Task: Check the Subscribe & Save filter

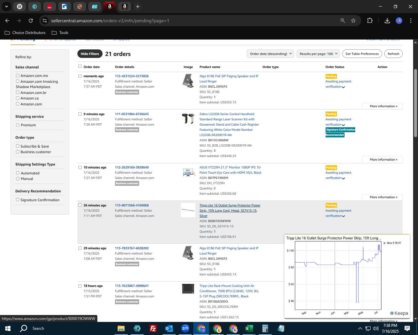Action: (x=18, y=146)
